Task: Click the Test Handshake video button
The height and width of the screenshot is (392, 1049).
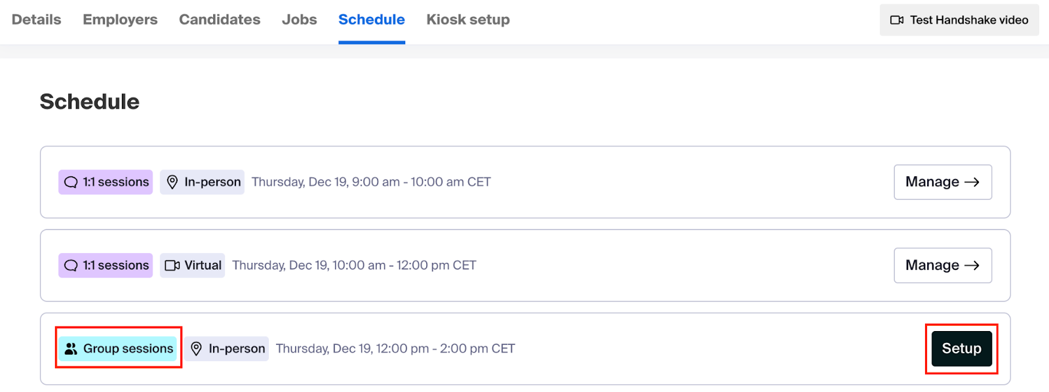Action: pyautogui.click(x=959, y=20)
